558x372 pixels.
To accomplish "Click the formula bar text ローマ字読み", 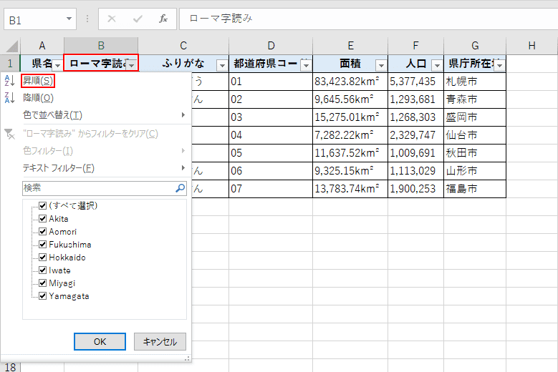I will [221, 19].
